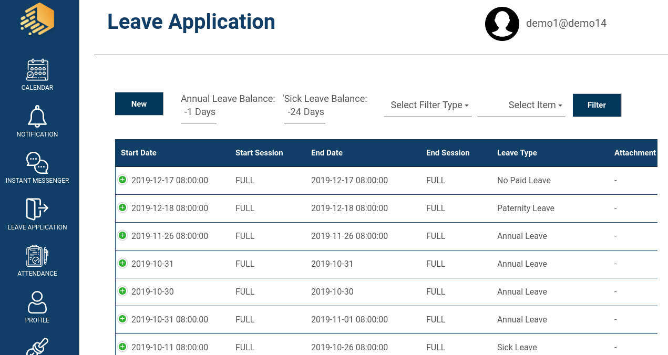Go to Calendar menu label
This screenshot has width=668, height=355.
click(x=37, y=88)
